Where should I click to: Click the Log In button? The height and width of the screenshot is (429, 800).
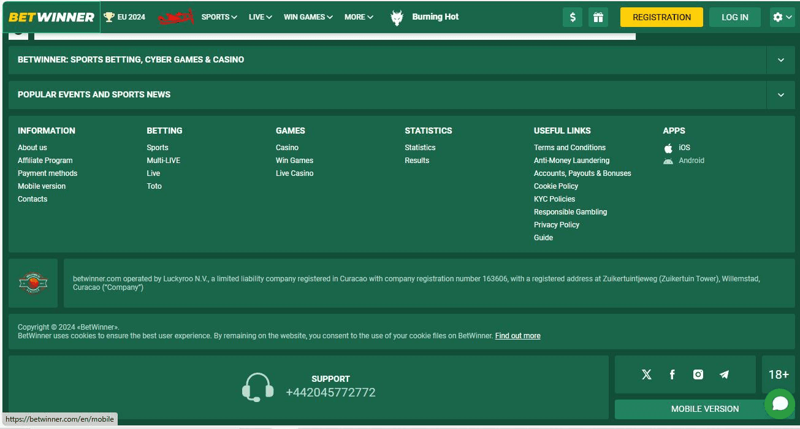point(734,17)
